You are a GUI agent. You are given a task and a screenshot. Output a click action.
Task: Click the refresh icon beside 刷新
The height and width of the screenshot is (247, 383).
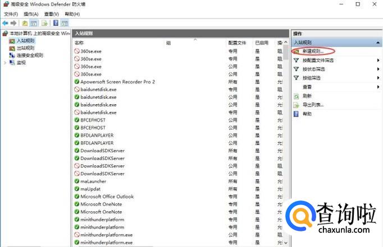tap(296, 96)
